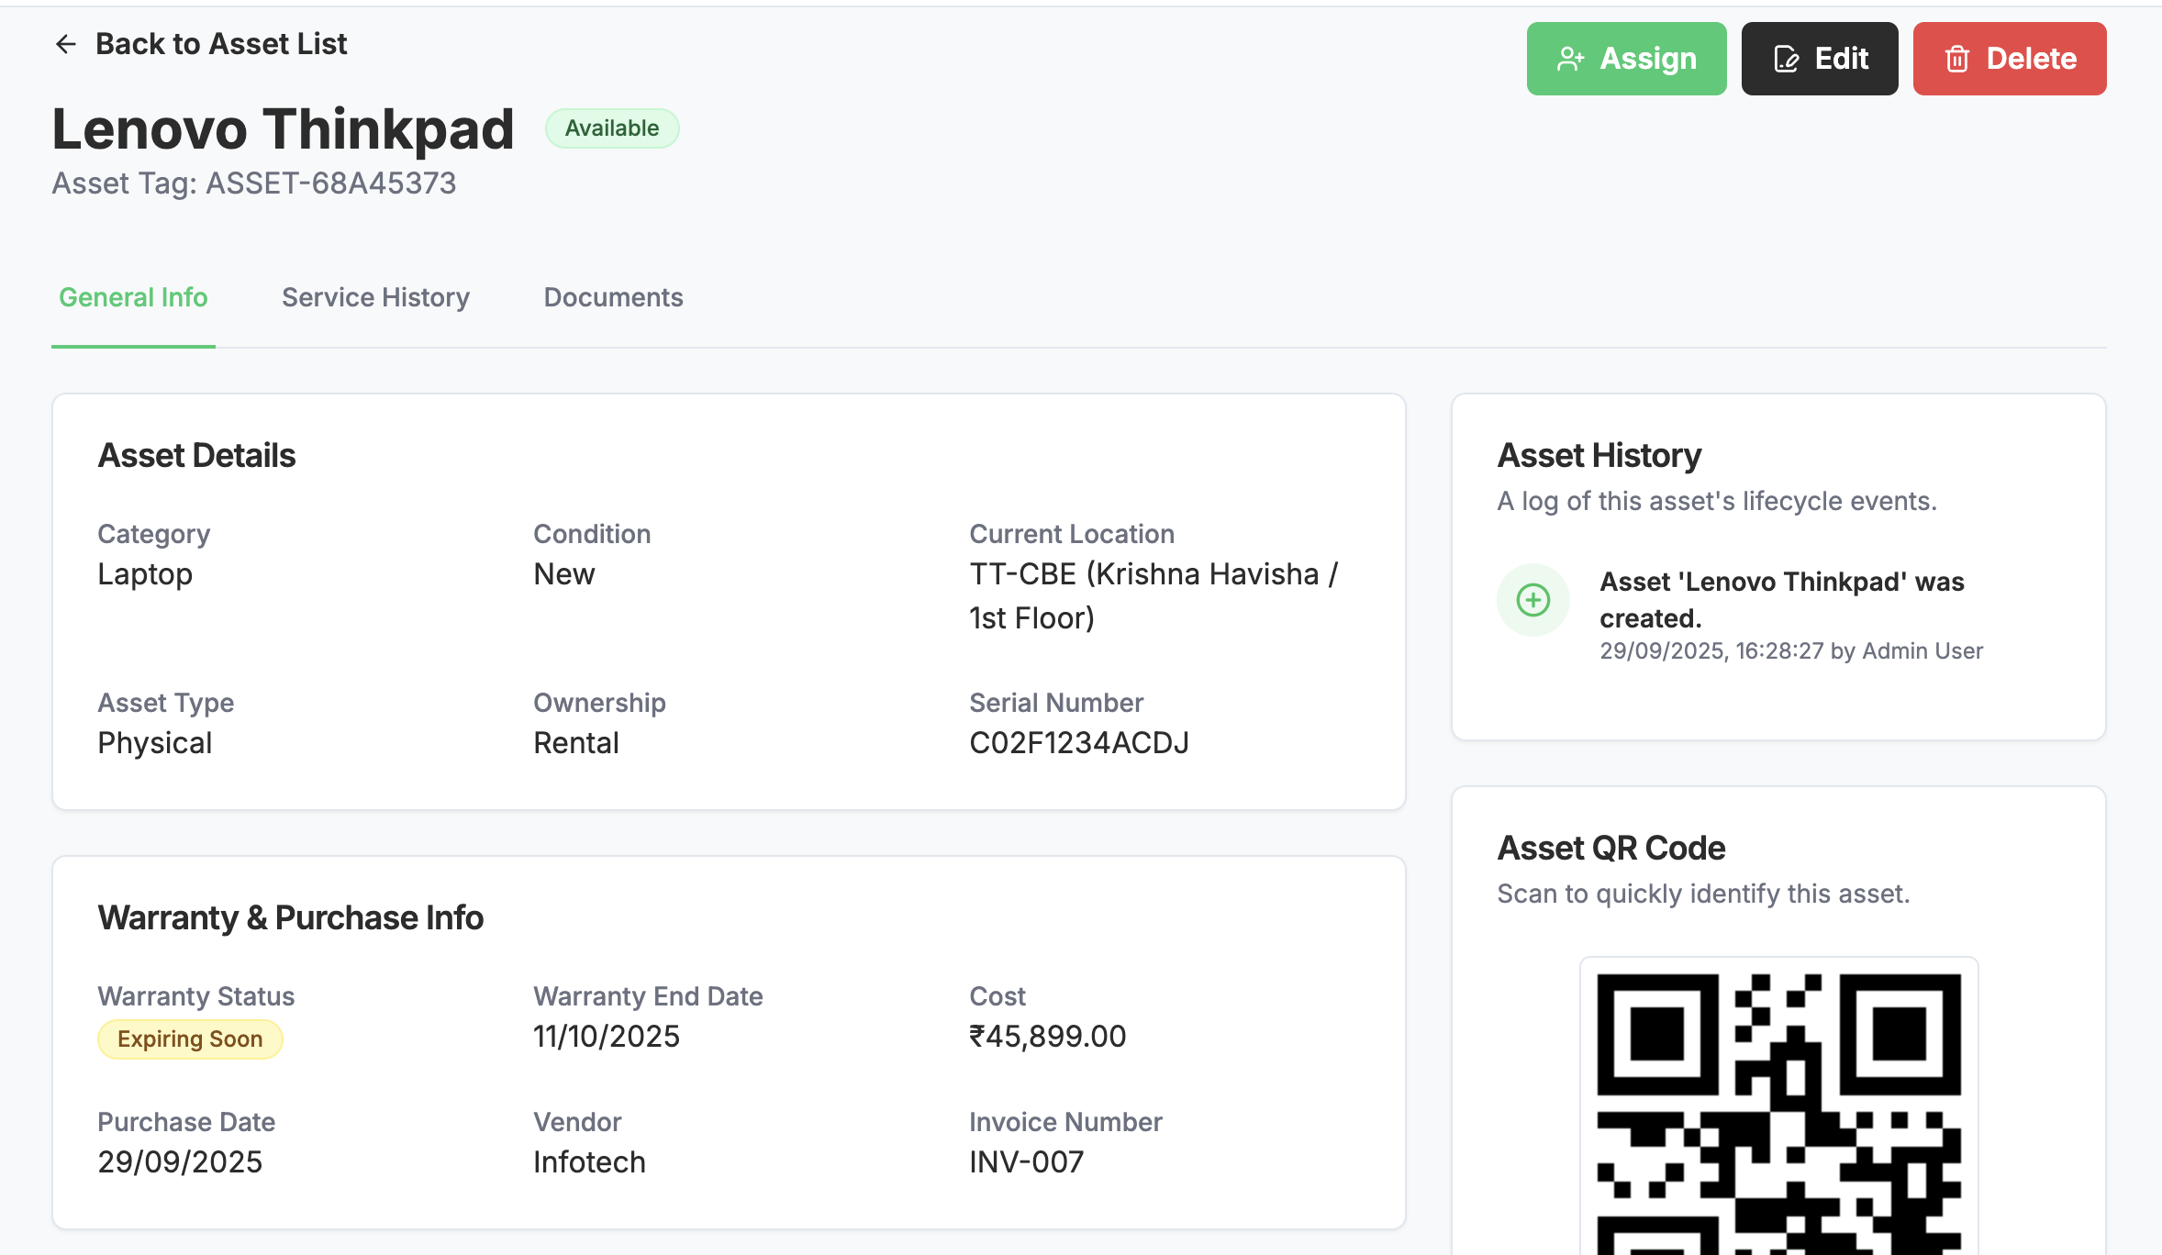Click the Available status badge
Image resolution: width=2162 pixels, height=1255 pixels.
point(612,128)
